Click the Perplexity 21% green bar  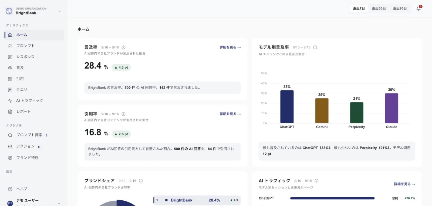pos(357,113)
